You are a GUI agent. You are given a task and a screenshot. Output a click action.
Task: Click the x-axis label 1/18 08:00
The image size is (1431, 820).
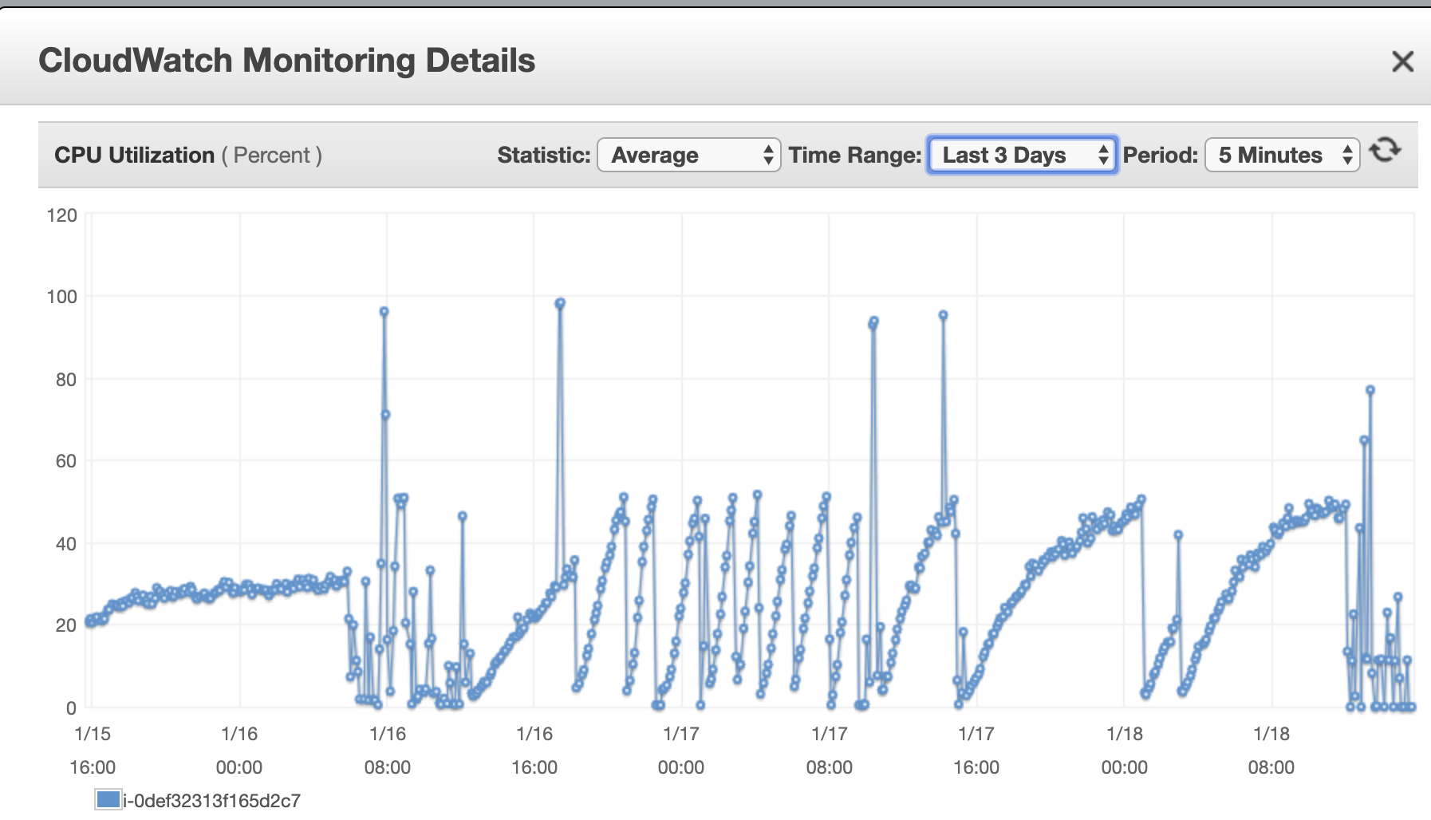(x=1271, y=751)
